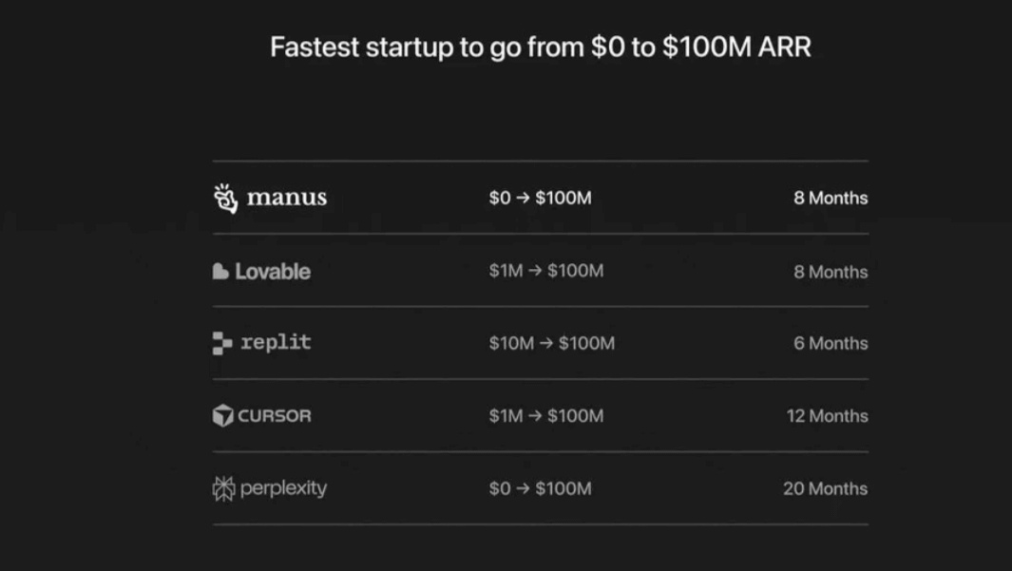Click the Lovable heart logo icon
This screenshot has height=571, width=1012.
coord(220,272)
